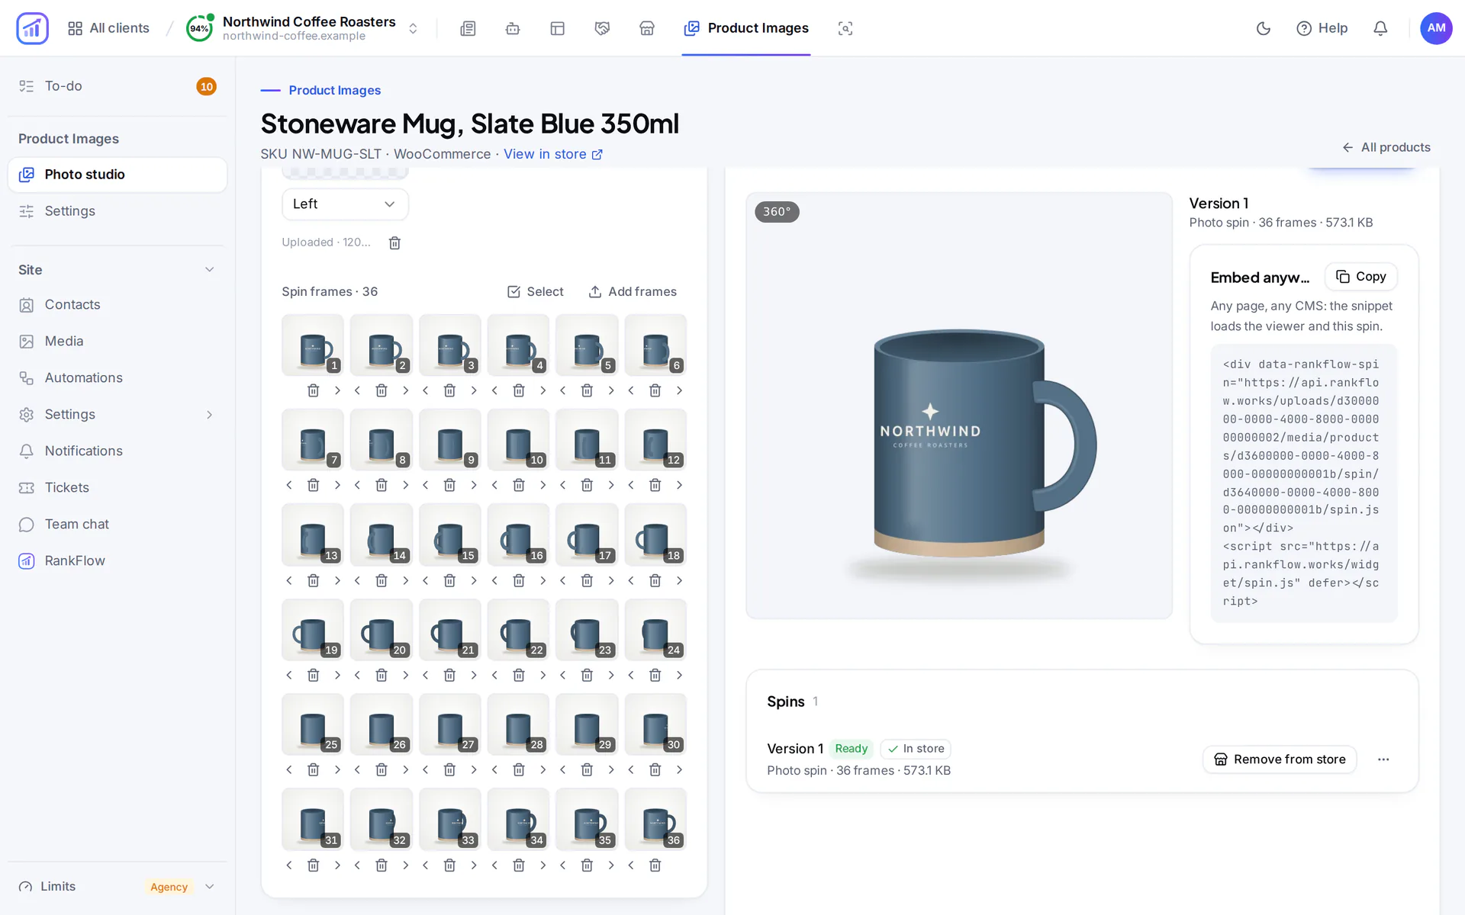
Task: Open the store icon in top navigation
Action: pyautogui.click(x=647, y=28)
